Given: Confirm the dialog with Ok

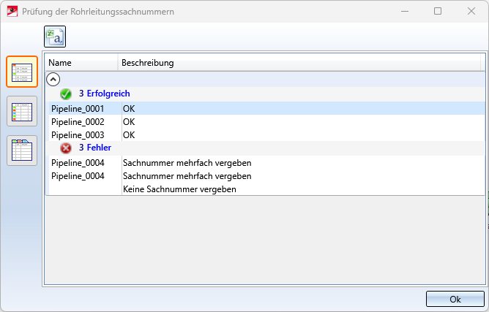Looking at the screenshot, I should [x=455, y=300].
